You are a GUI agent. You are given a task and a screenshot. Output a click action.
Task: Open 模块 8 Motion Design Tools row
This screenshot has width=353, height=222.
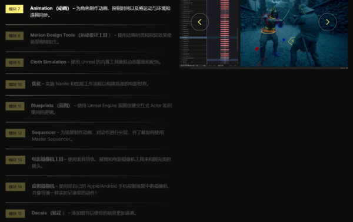point(89,38)
